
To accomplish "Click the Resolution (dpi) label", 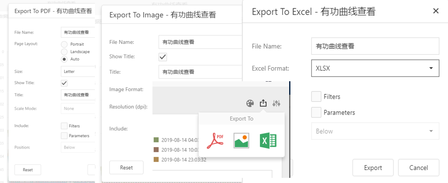I will coord(128,107).
